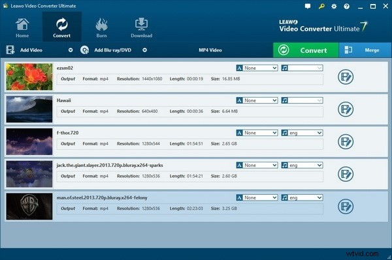Click the subtitle A icon for jack.the.giant.slayer
Viewport: 392px width, 260px height.
239,166
